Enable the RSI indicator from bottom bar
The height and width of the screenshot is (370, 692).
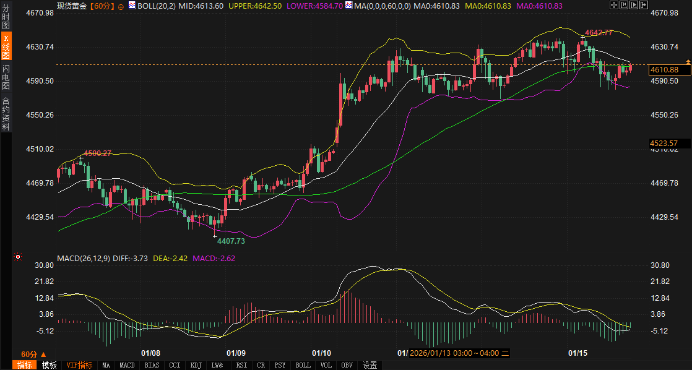tap(241, 365)
